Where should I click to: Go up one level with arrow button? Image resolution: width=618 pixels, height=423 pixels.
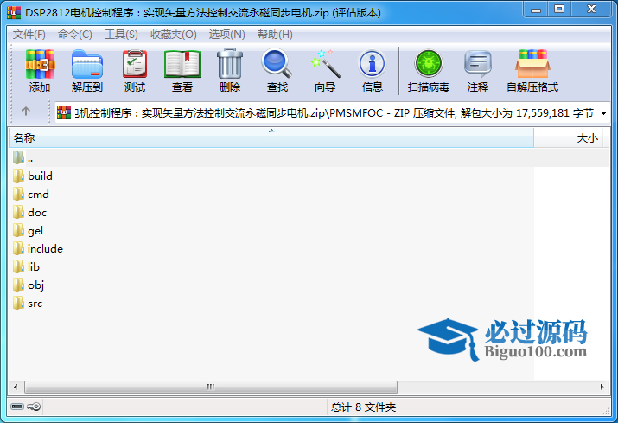tap(26, 112)
